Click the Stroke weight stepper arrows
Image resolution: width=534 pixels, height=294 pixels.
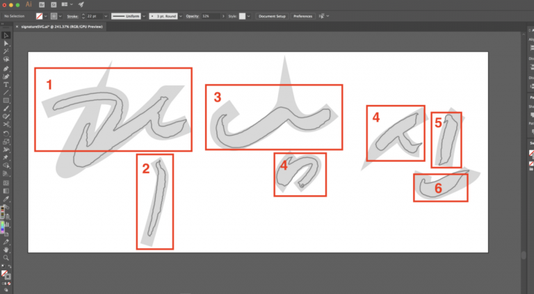tap(84, 15)
